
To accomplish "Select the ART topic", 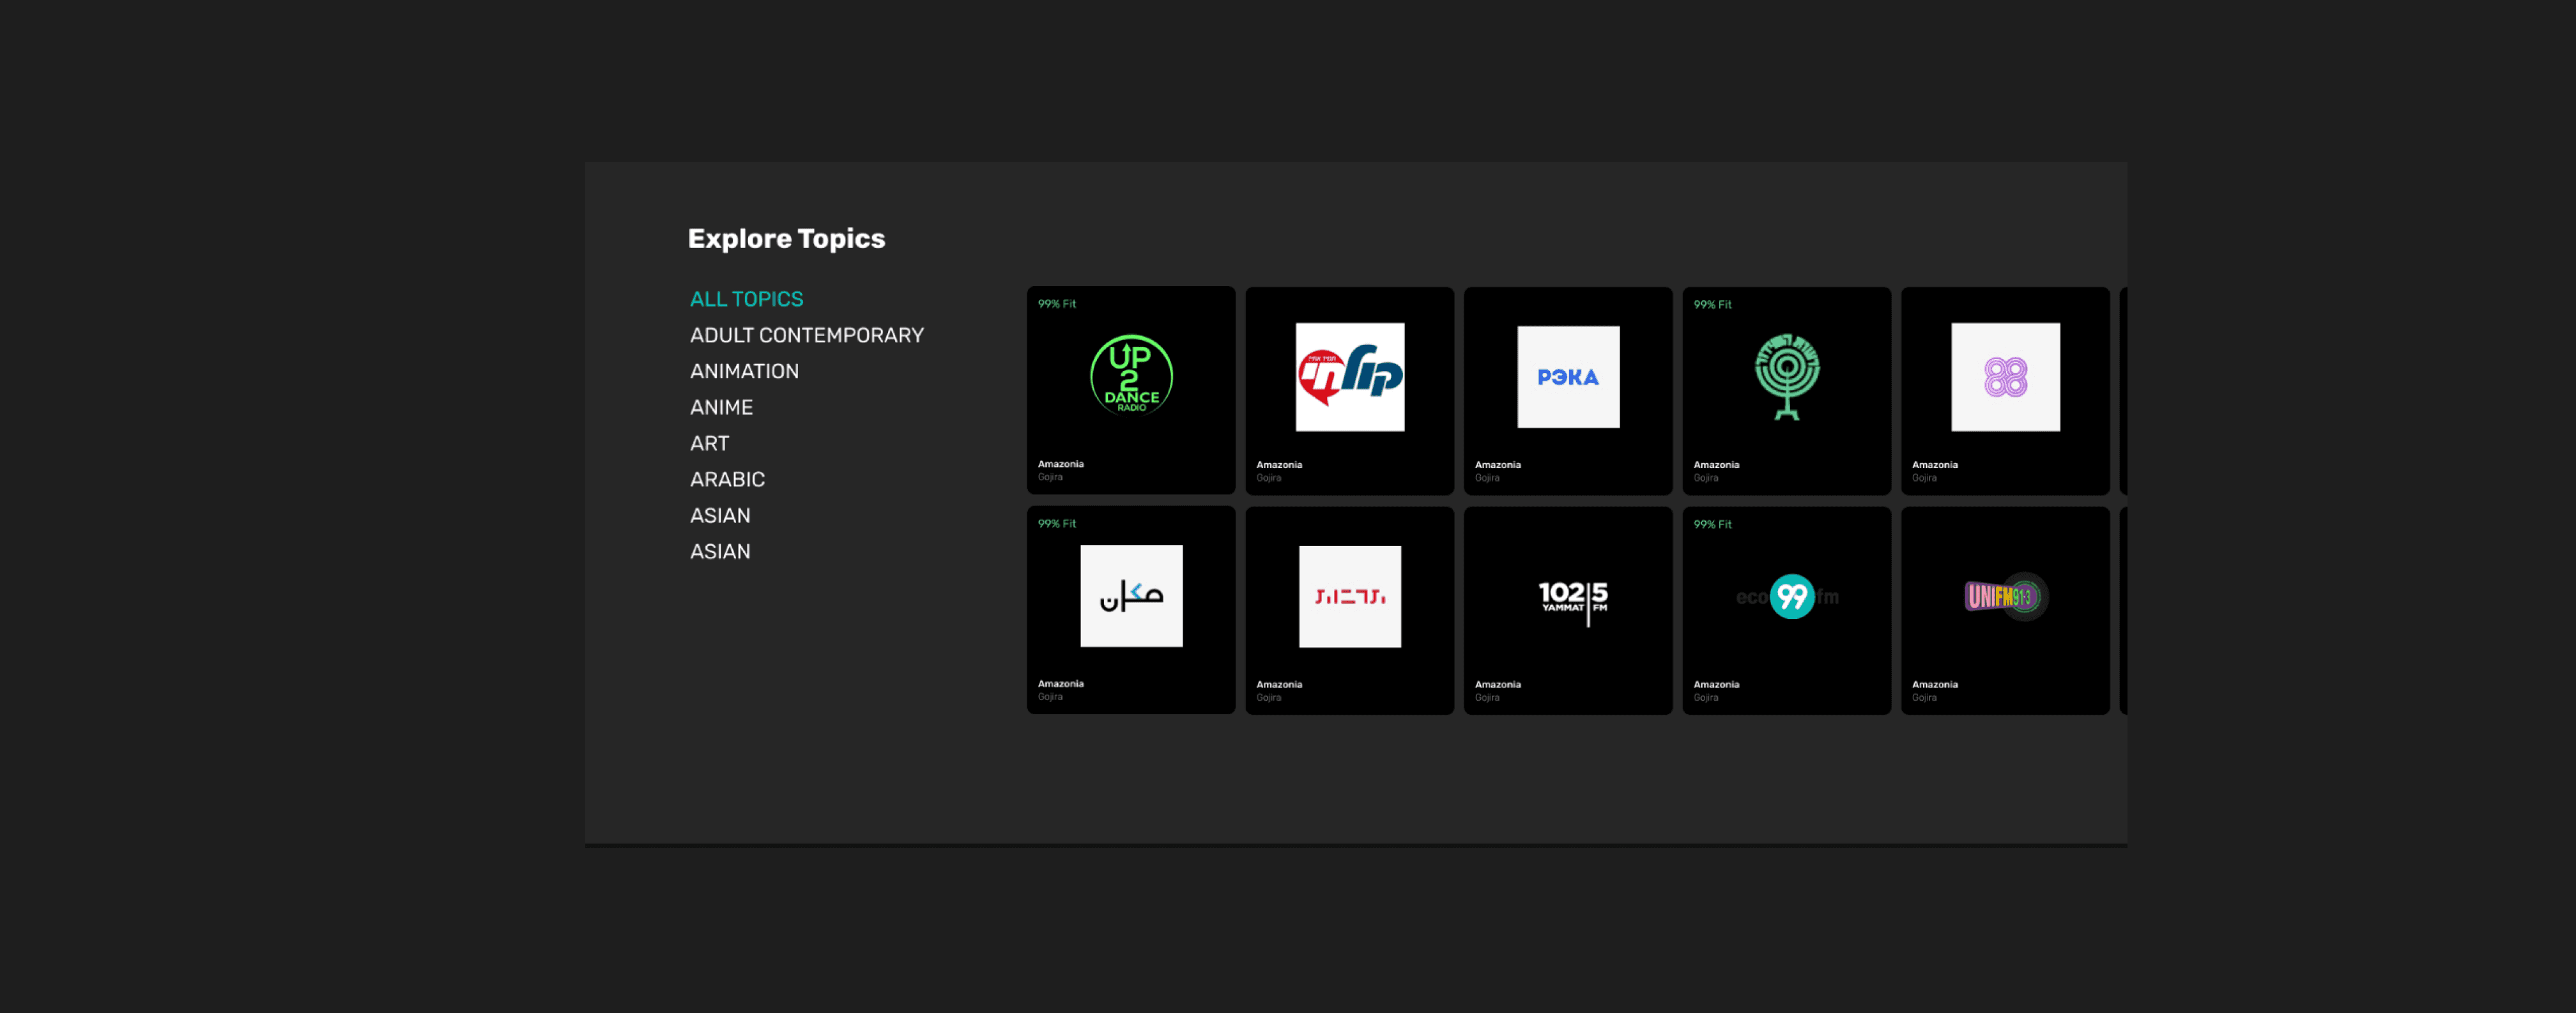I will click(709, 443).
